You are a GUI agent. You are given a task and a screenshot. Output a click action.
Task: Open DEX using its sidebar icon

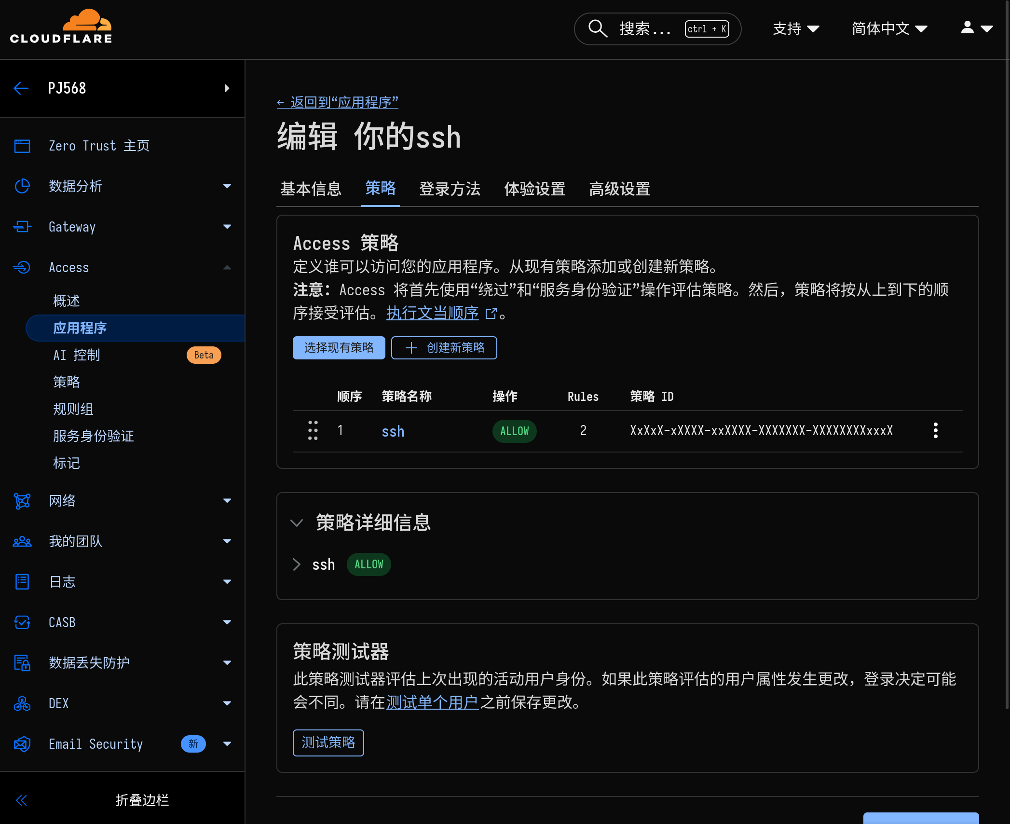pyautogui.click(x=22, y=703)
